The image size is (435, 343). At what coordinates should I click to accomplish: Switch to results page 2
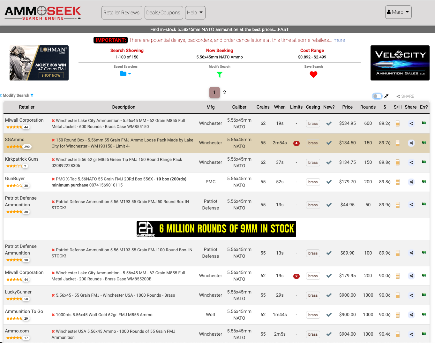pyautogui.click(x=225, y=92)
